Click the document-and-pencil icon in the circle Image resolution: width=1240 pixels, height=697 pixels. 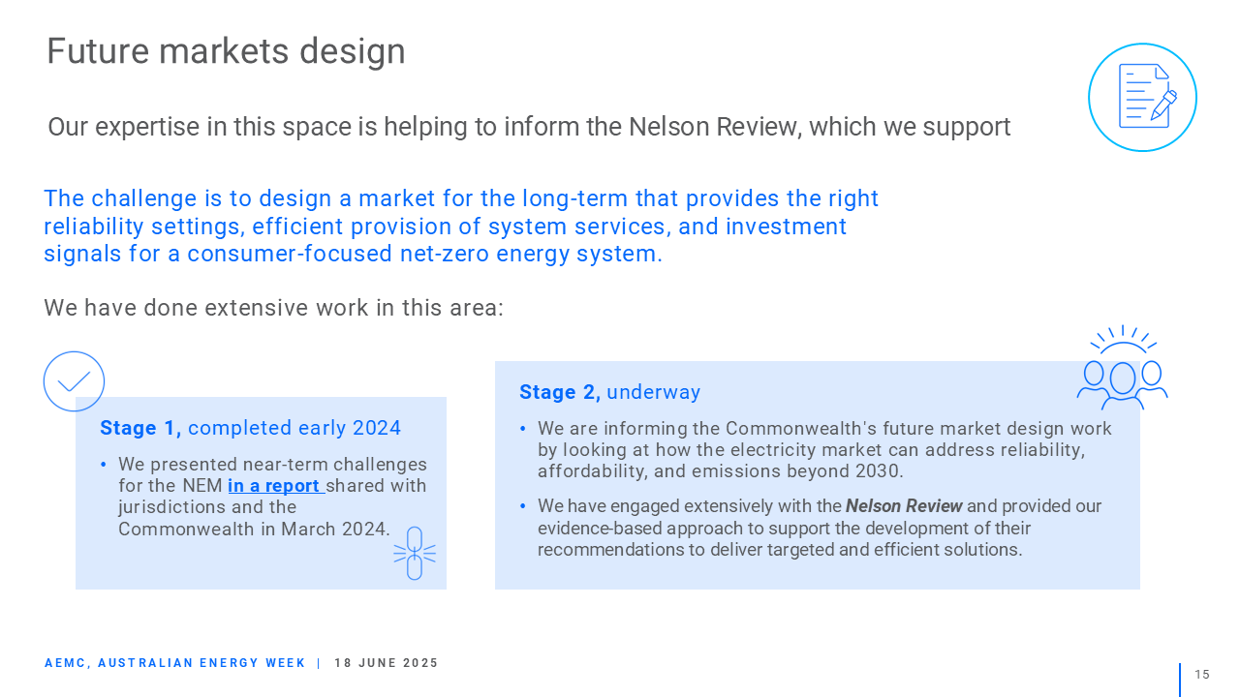(1142, 97)
